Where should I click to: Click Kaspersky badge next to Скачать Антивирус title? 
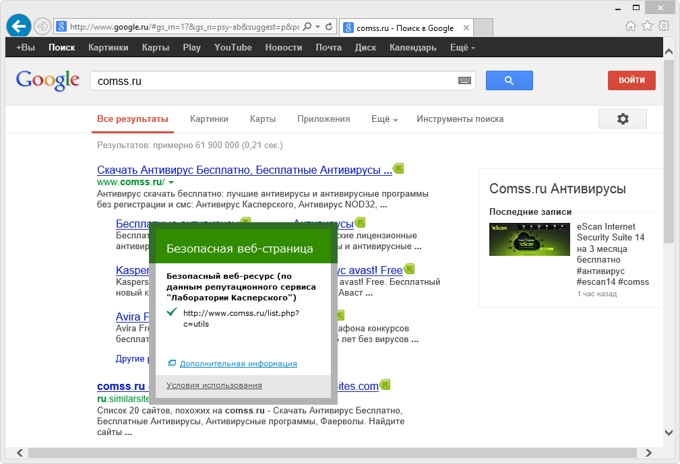click(398, 168)
